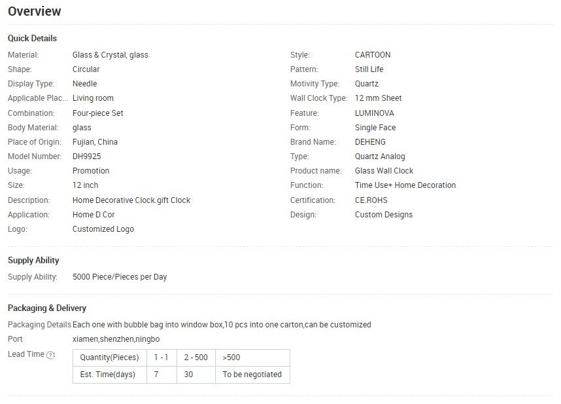Click the Est. Time(days) row label

click(109, 375)
